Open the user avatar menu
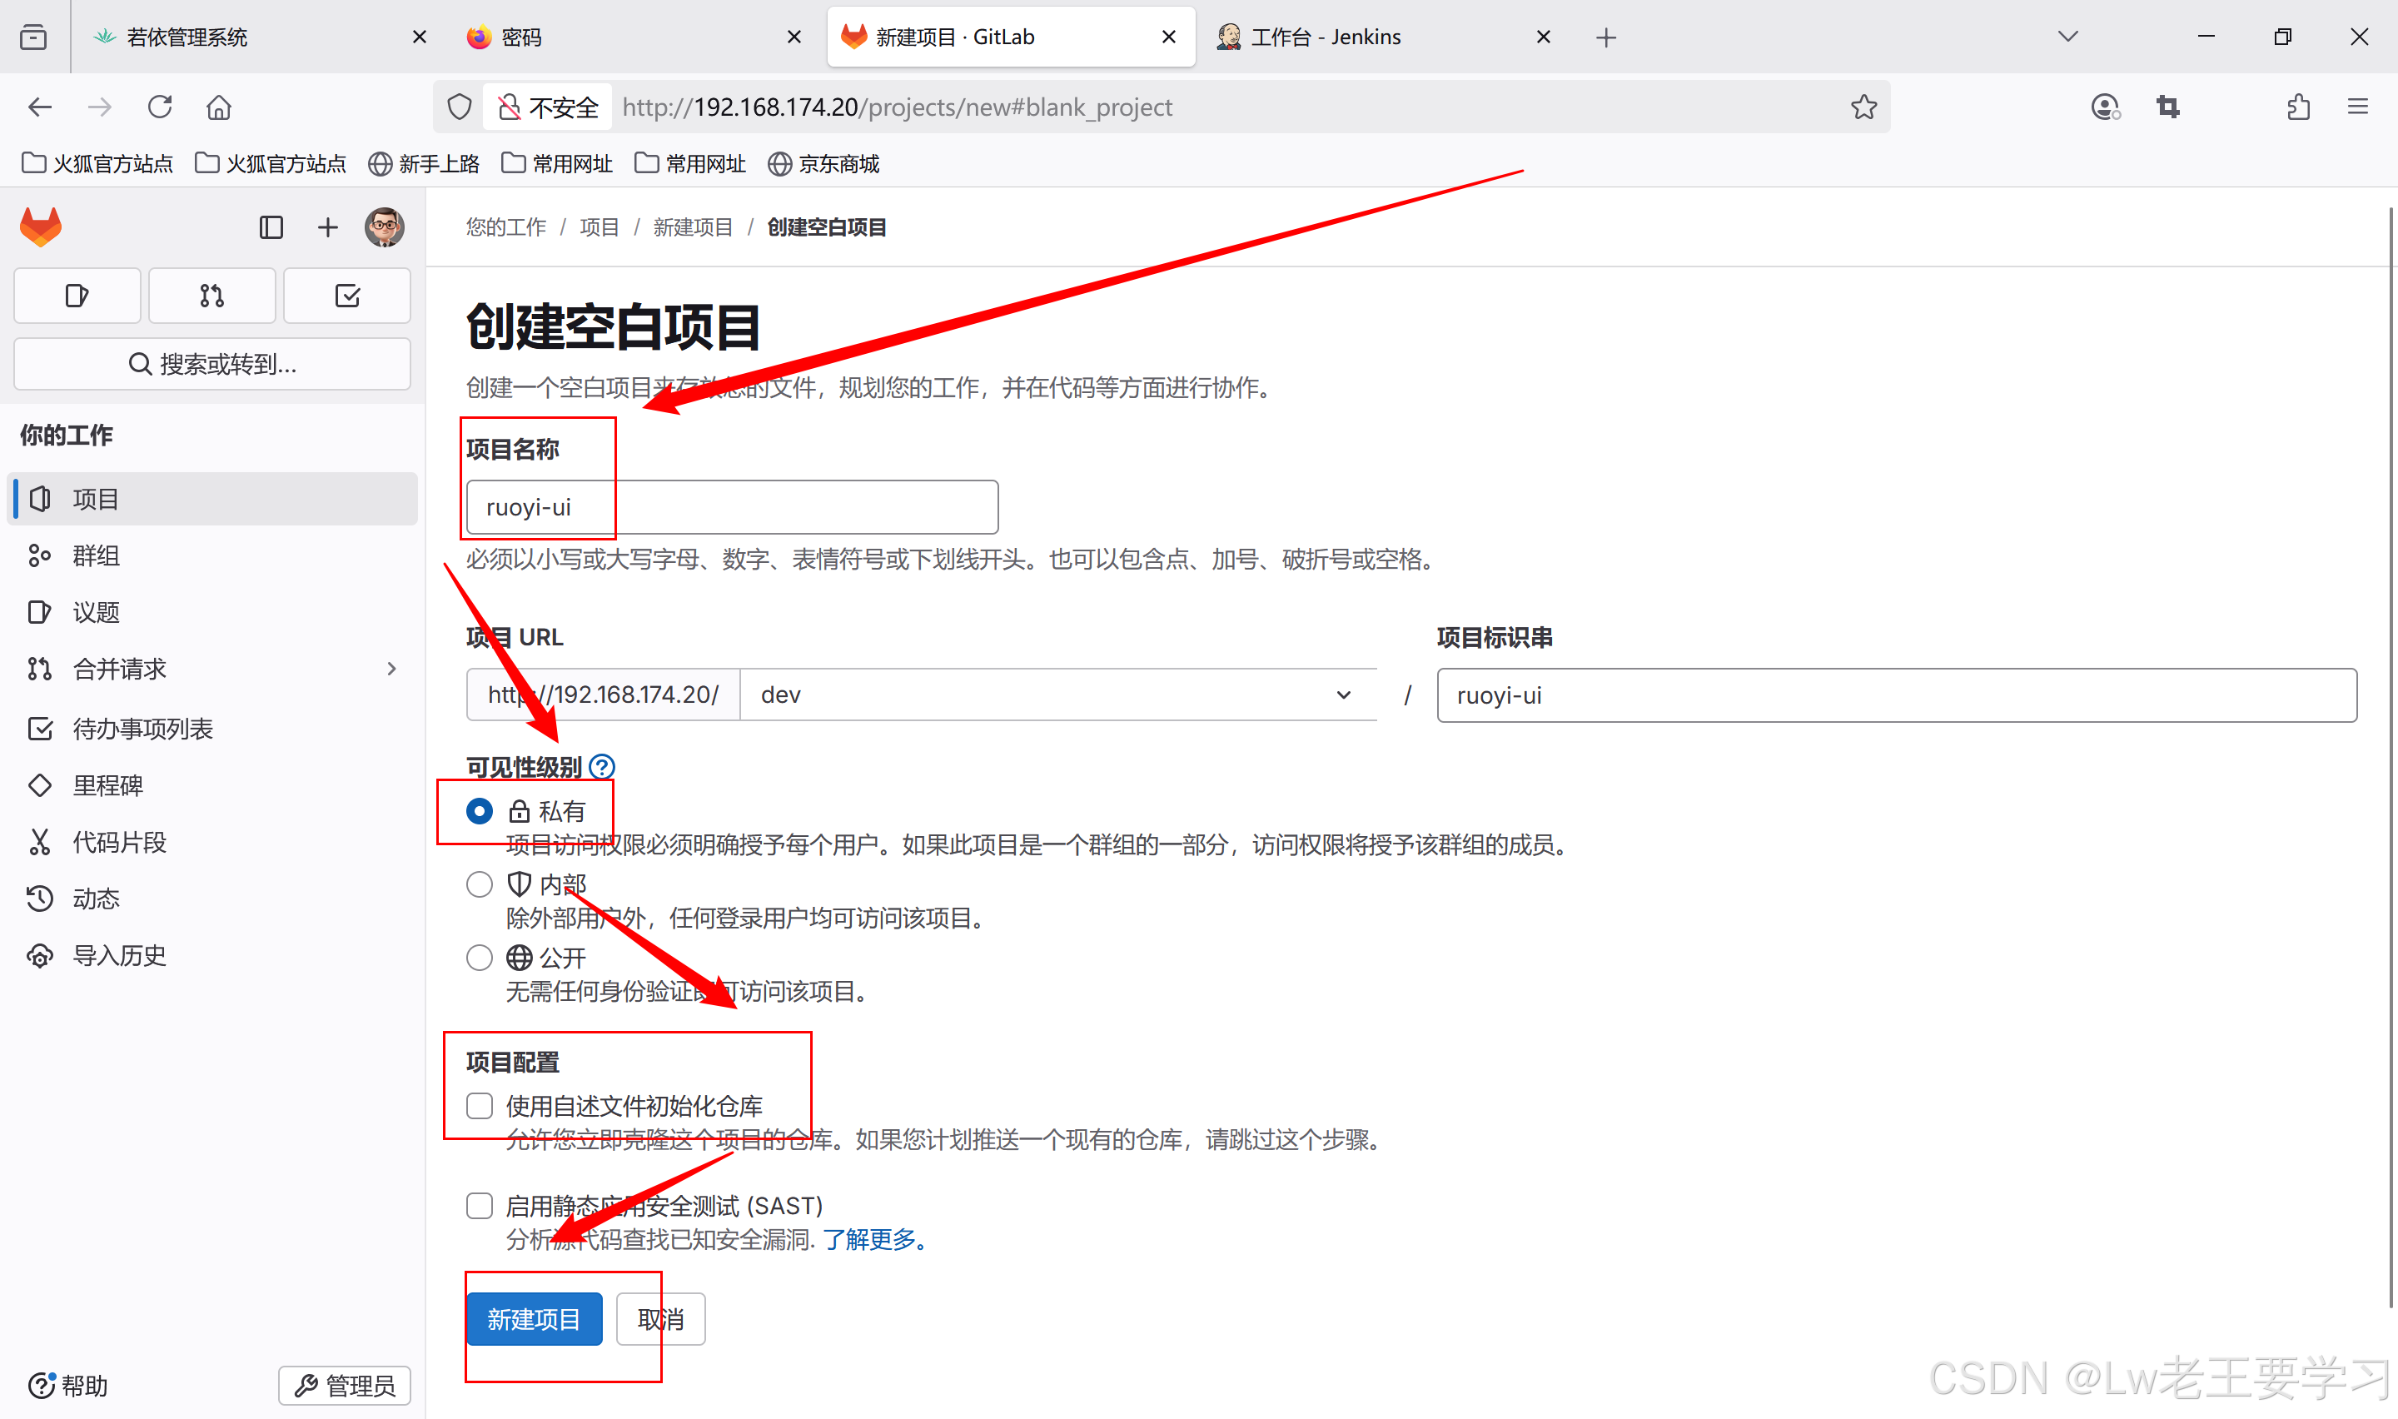The height and width of the screenshot is (1419, 2398). pyautogui.click(x=384, y=227)
